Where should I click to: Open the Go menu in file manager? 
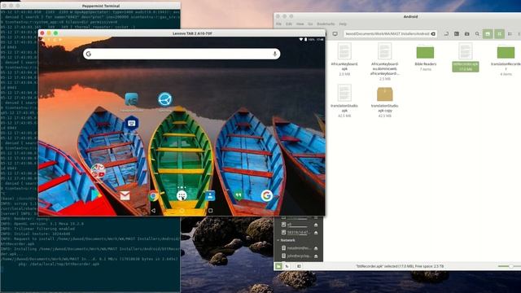click(310, 24)
